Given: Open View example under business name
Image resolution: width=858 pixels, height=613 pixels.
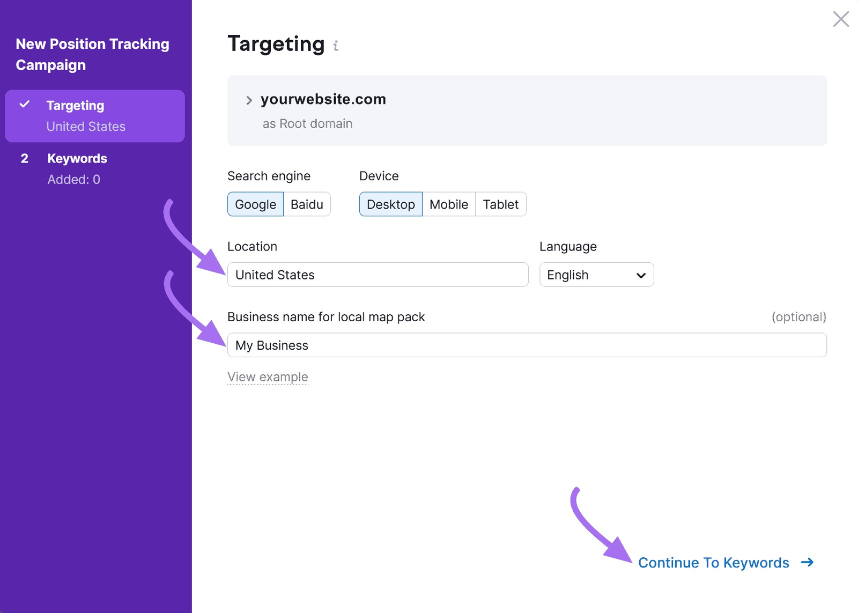Looking at the screenshot, I should point(268,376).
